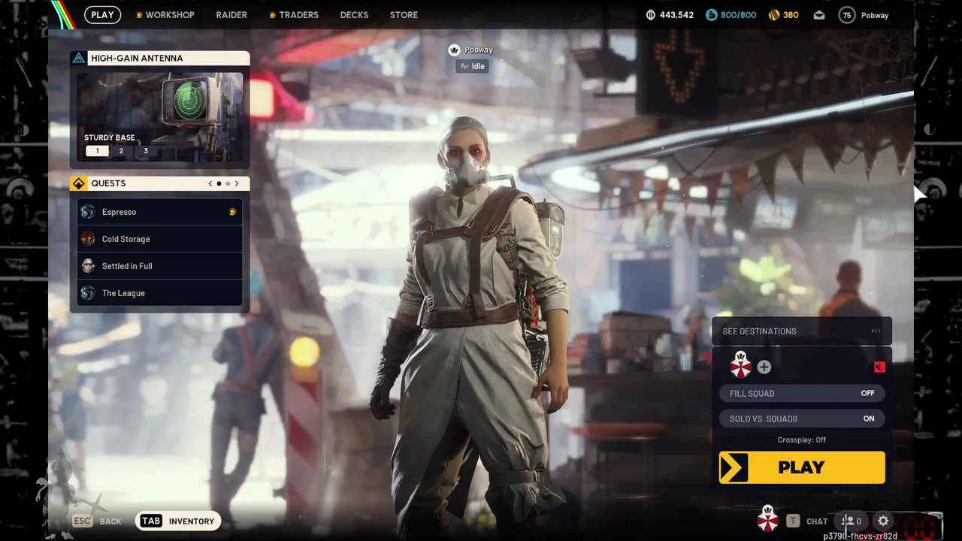The height and width of the screenshot is (541, 962).
Task: Select second quests page dot
Action: tap(228, 183)
